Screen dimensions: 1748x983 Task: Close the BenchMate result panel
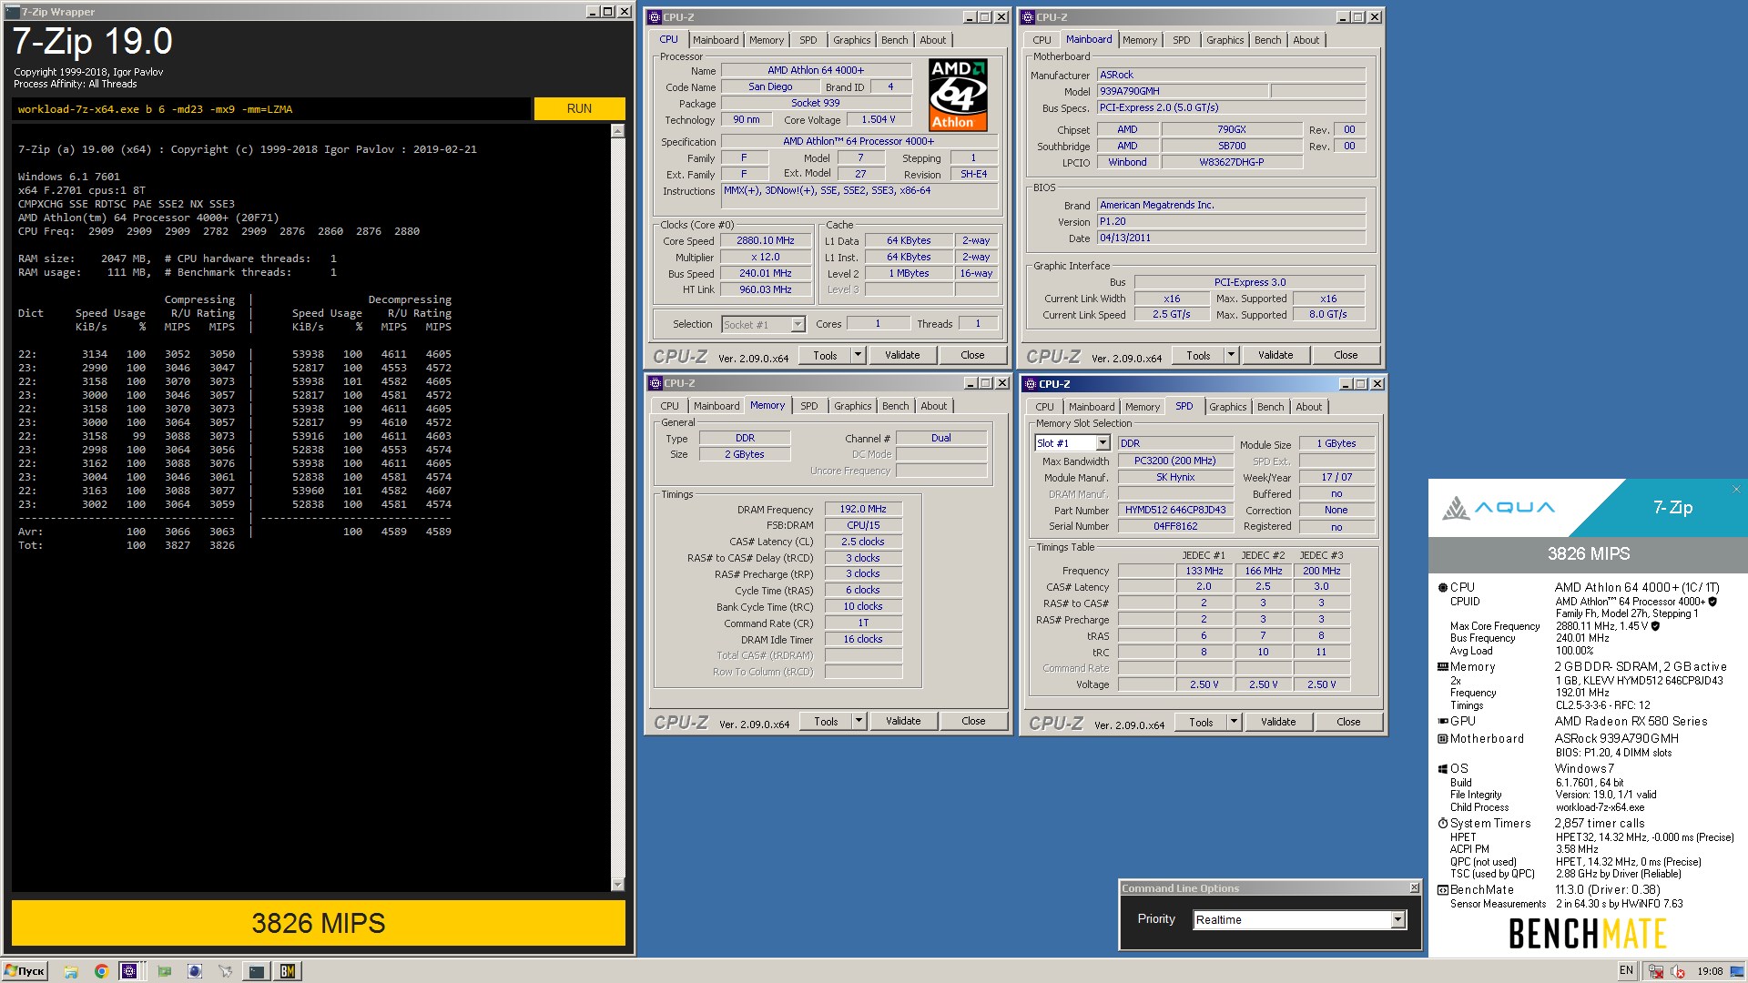click(x=1736, y=489)
